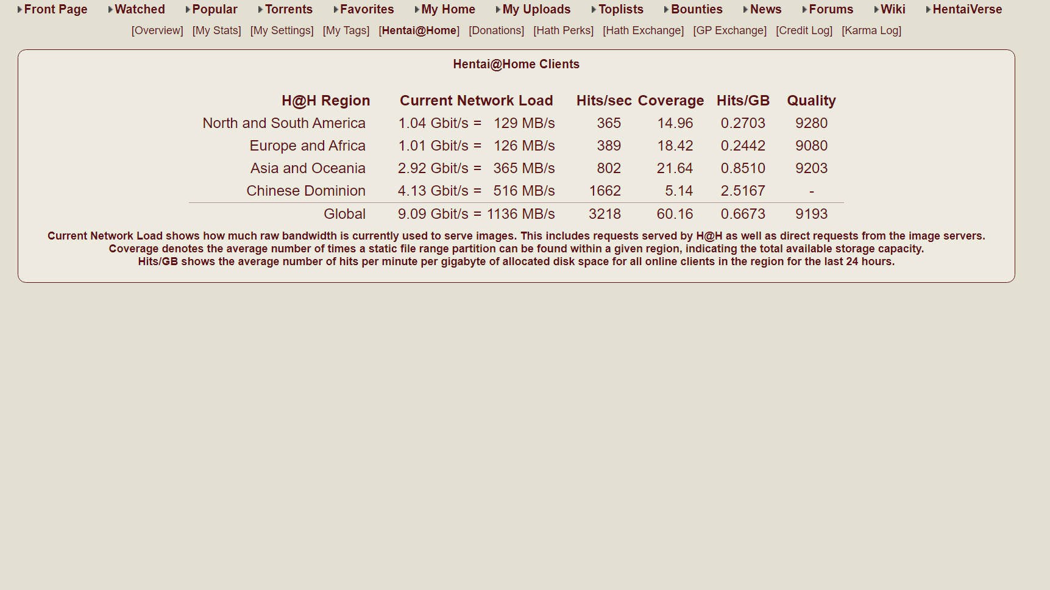Viewport: 1050px width, 590px height.
Task: Open the Hath Exchange tab
Action: tap(644, 30)
